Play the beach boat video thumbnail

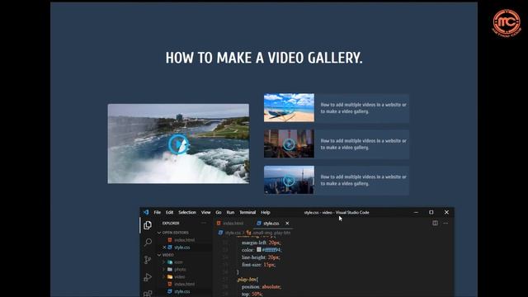(x=289, y=108)
